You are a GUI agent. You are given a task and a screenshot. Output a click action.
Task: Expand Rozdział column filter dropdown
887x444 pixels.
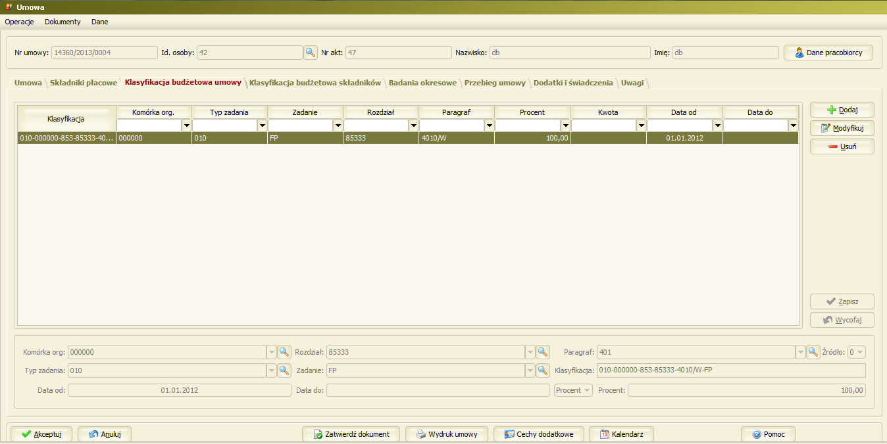click(414, 125)
